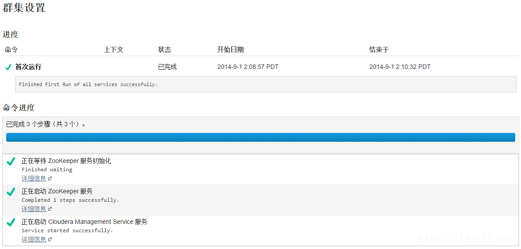Click the green checkmark beside 首次运行
Screen dimensions: 521x249
click(x=8, y=67)
